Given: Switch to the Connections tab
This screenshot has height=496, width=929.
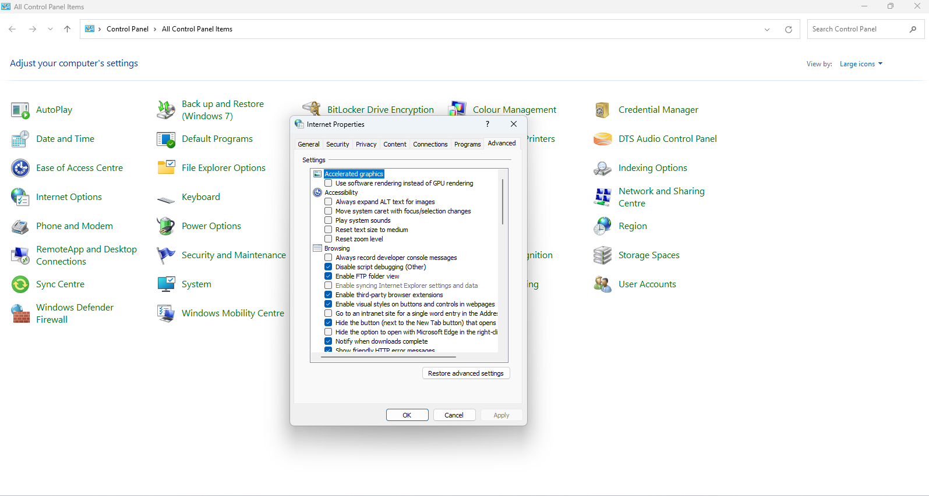Looking at the screenshot, I should point(430,144).
